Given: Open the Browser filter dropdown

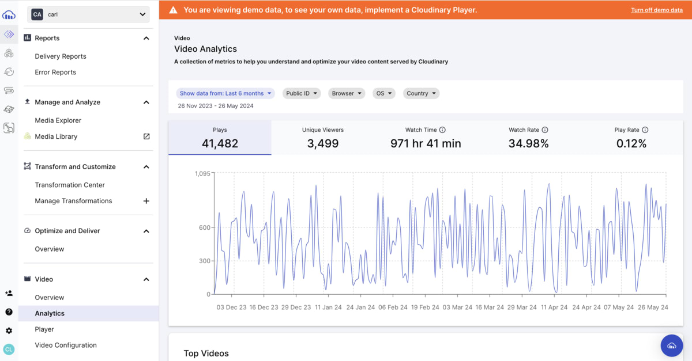Looking at the screenshot, I should click(347, 93).
